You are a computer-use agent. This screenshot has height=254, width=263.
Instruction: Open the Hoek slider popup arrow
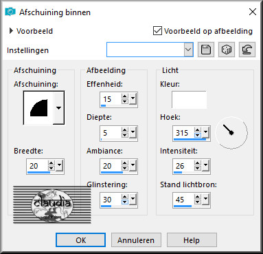click(x=205, y=132)
